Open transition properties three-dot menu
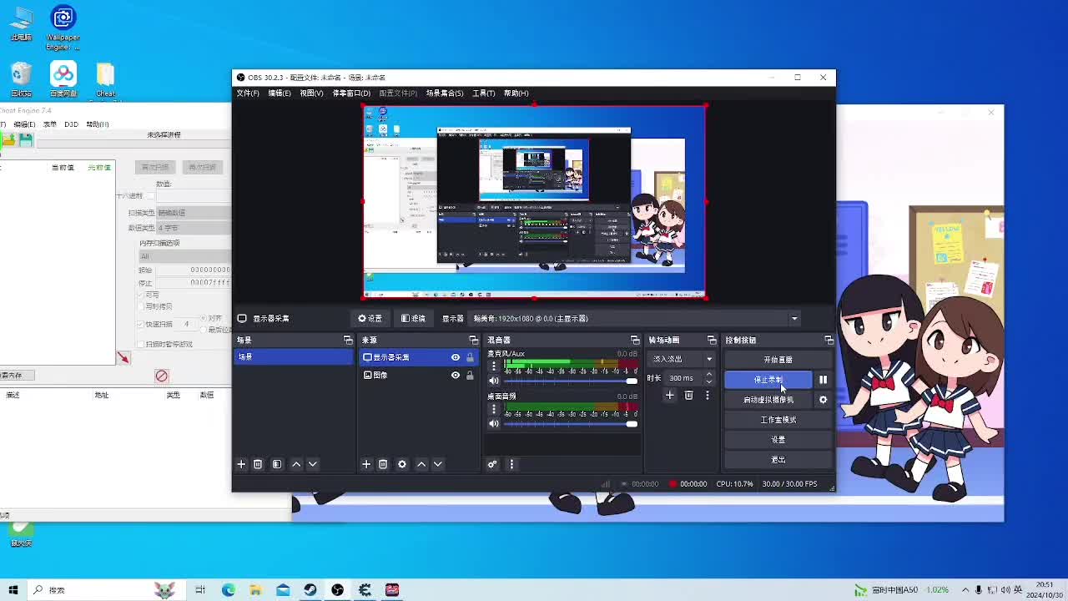 tap(707, 396)
